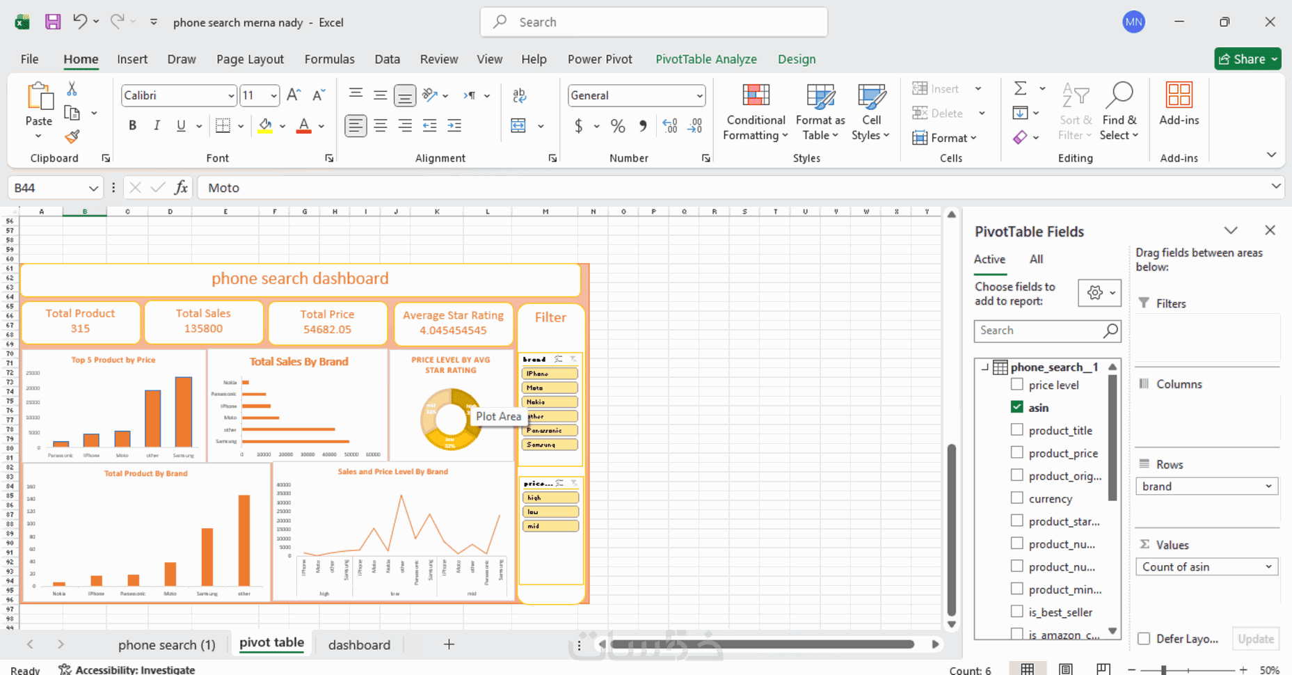This screenshot has height=675, width=1292.
Task: Open the Format cells menu
Action: pos(945,138)
